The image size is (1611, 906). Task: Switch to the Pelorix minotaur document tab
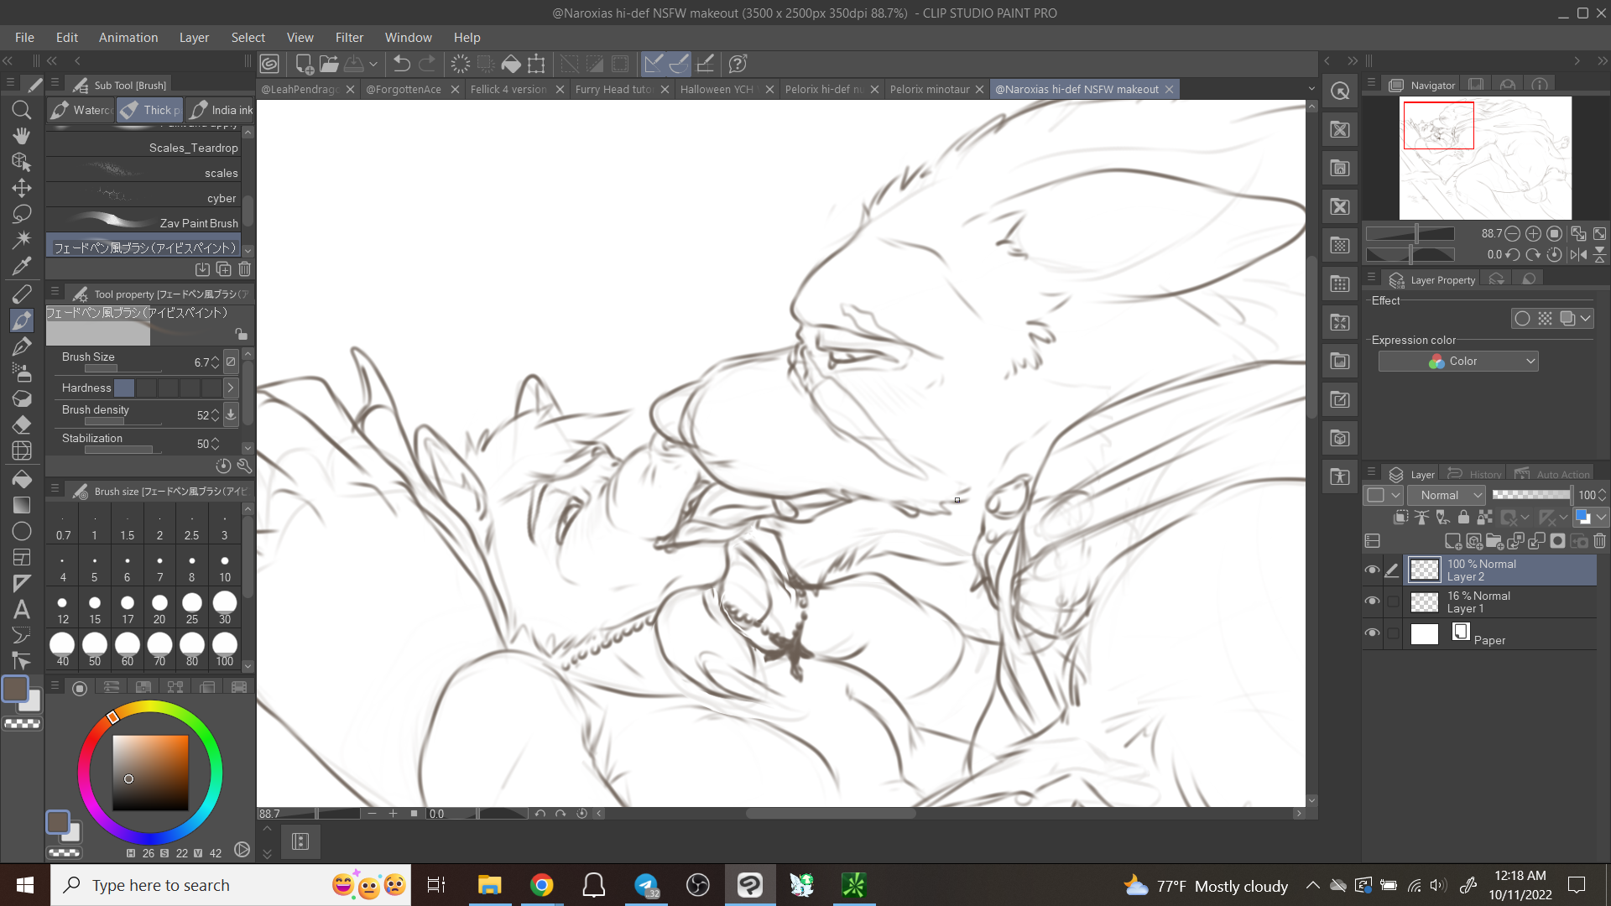930,89
